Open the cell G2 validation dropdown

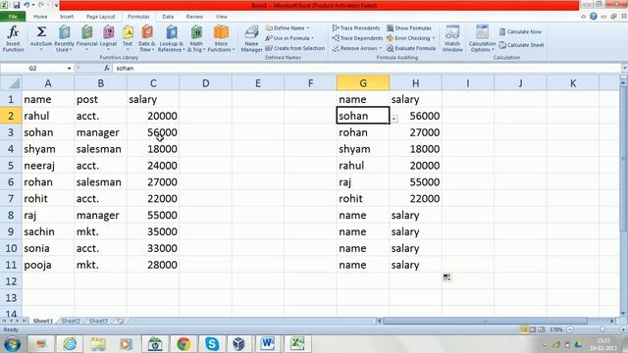394,119
